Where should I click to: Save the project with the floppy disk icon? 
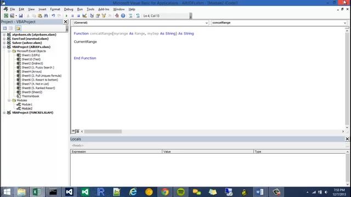coord(21,16)
